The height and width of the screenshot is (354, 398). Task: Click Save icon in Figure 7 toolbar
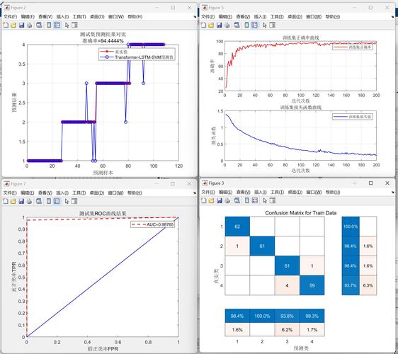(21, 201)
